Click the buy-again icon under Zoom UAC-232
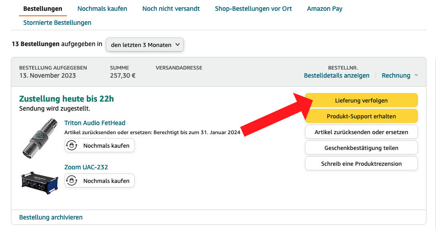This screenshot has height=229, width=436. 71,181
